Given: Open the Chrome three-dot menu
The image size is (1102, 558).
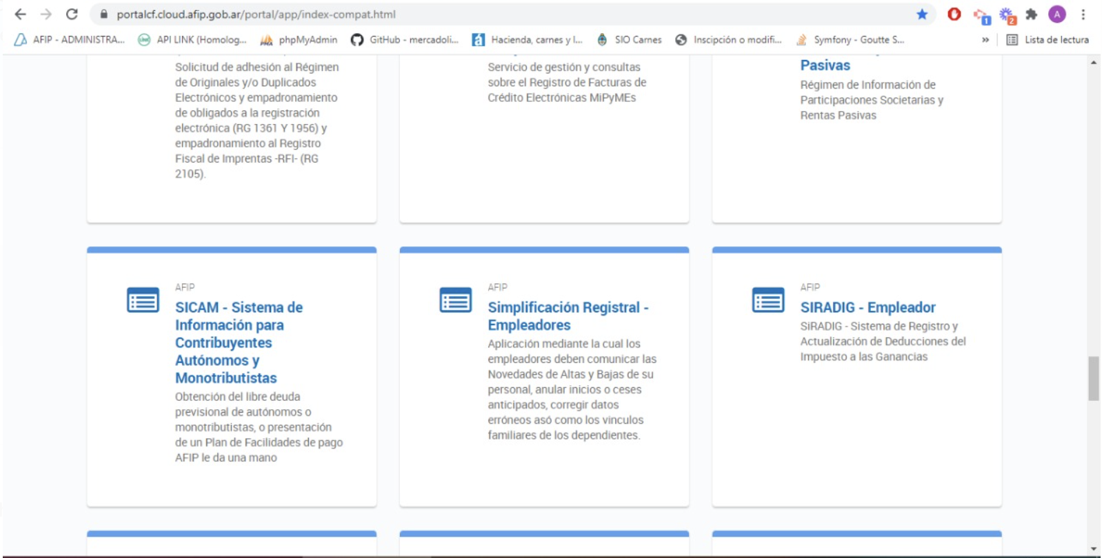Looking at the screenshot, I should coord(1083,14).
